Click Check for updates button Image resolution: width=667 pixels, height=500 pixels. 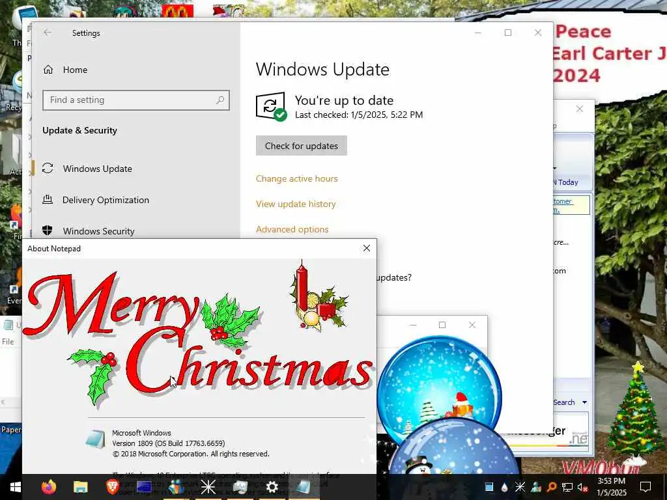coord(301,146)
